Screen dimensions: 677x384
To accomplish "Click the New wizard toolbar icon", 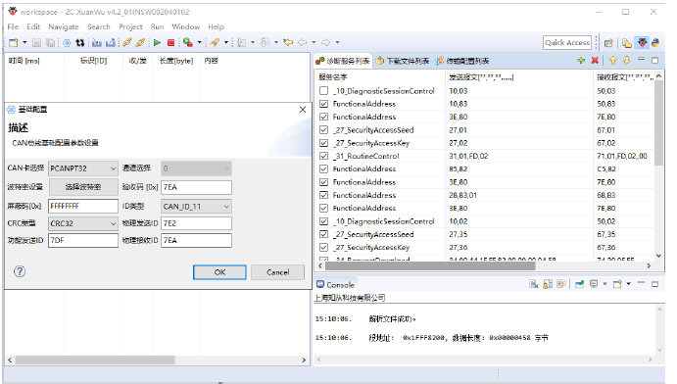I will coord(14,42).
